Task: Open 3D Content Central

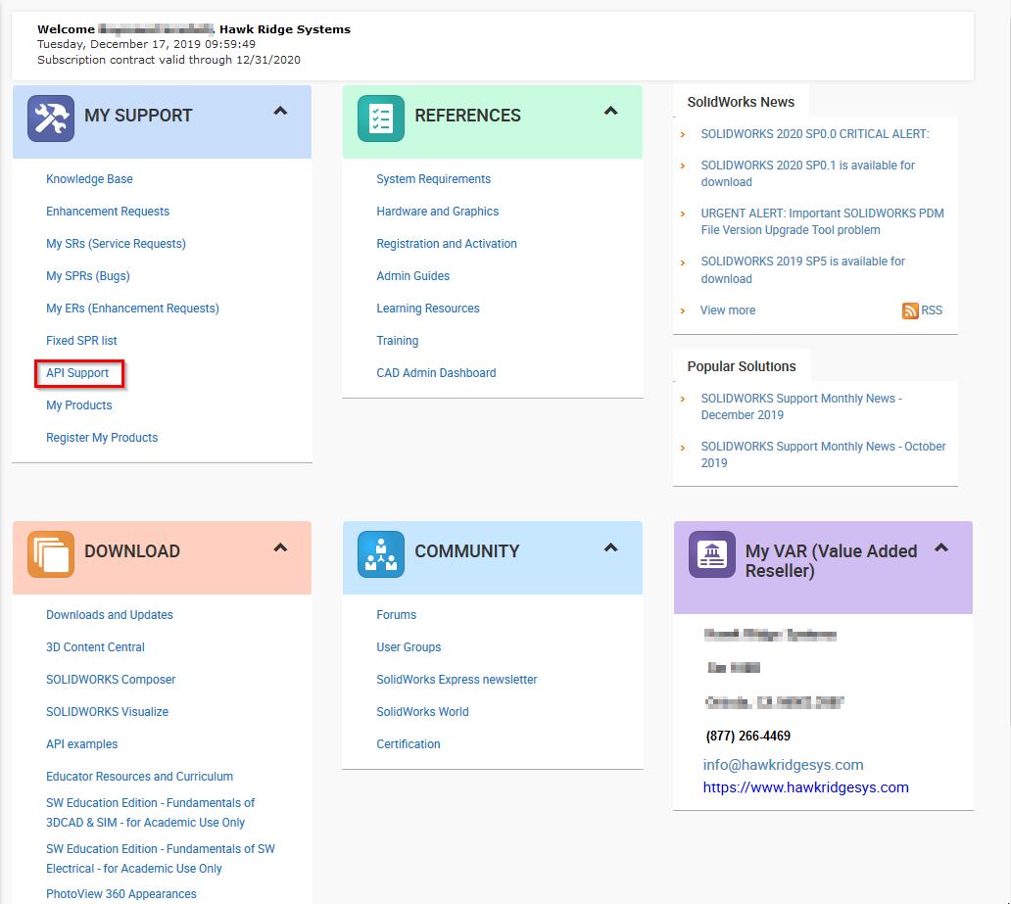Action: tap(95, 647)
